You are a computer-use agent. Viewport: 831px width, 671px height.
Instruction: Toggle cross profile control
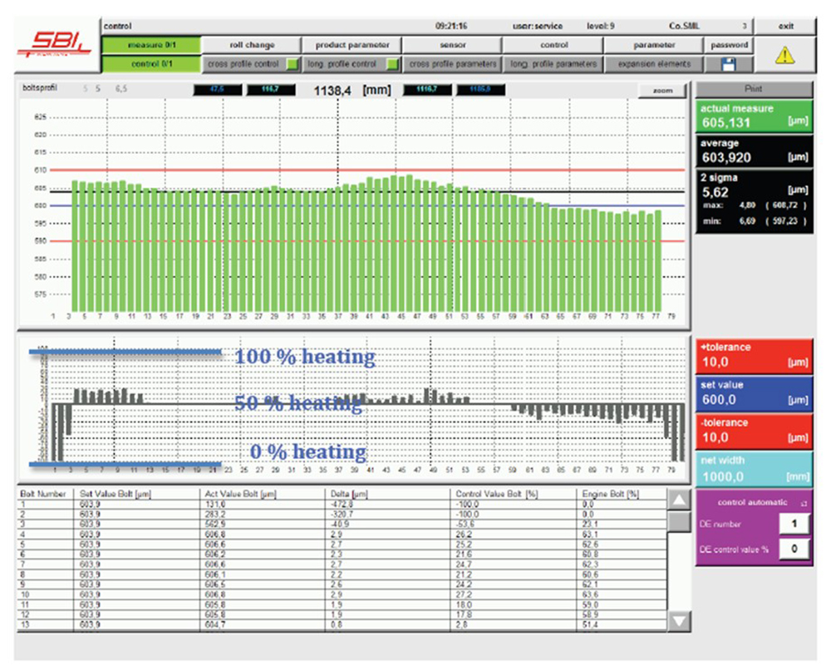click(x=252, y=64)
